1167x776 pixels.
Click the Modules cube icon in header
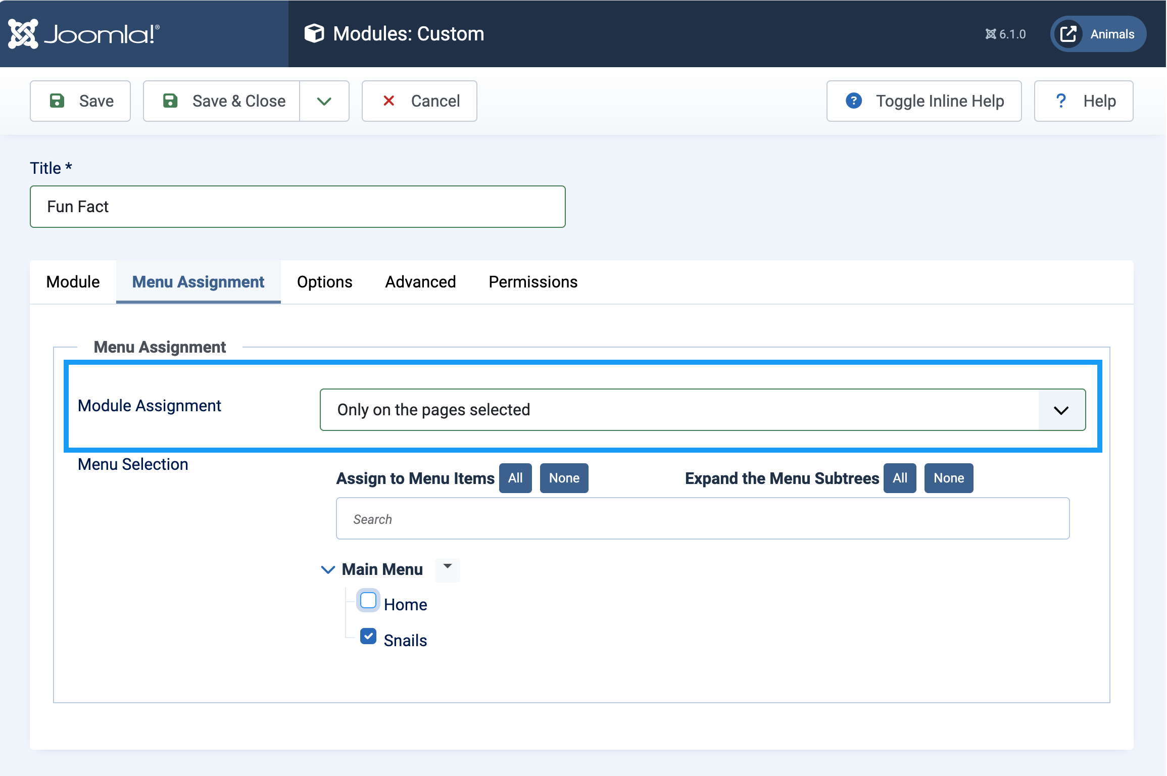314,34
